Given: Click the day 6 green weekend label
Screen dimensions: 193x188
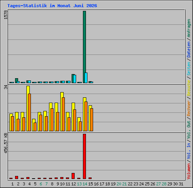Looking at the screenshot, I should 41,184.
